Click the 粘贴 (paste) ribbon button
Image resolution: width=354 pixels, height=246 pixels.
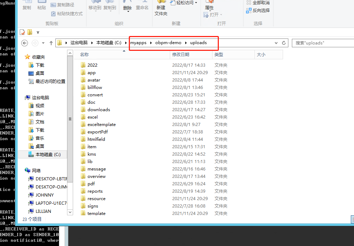[41, 6]
